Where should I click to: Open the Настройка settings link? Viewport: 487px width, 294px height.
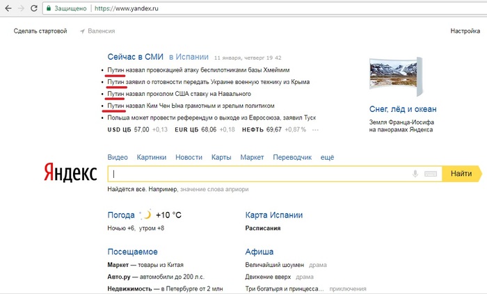tap(465, 31)
